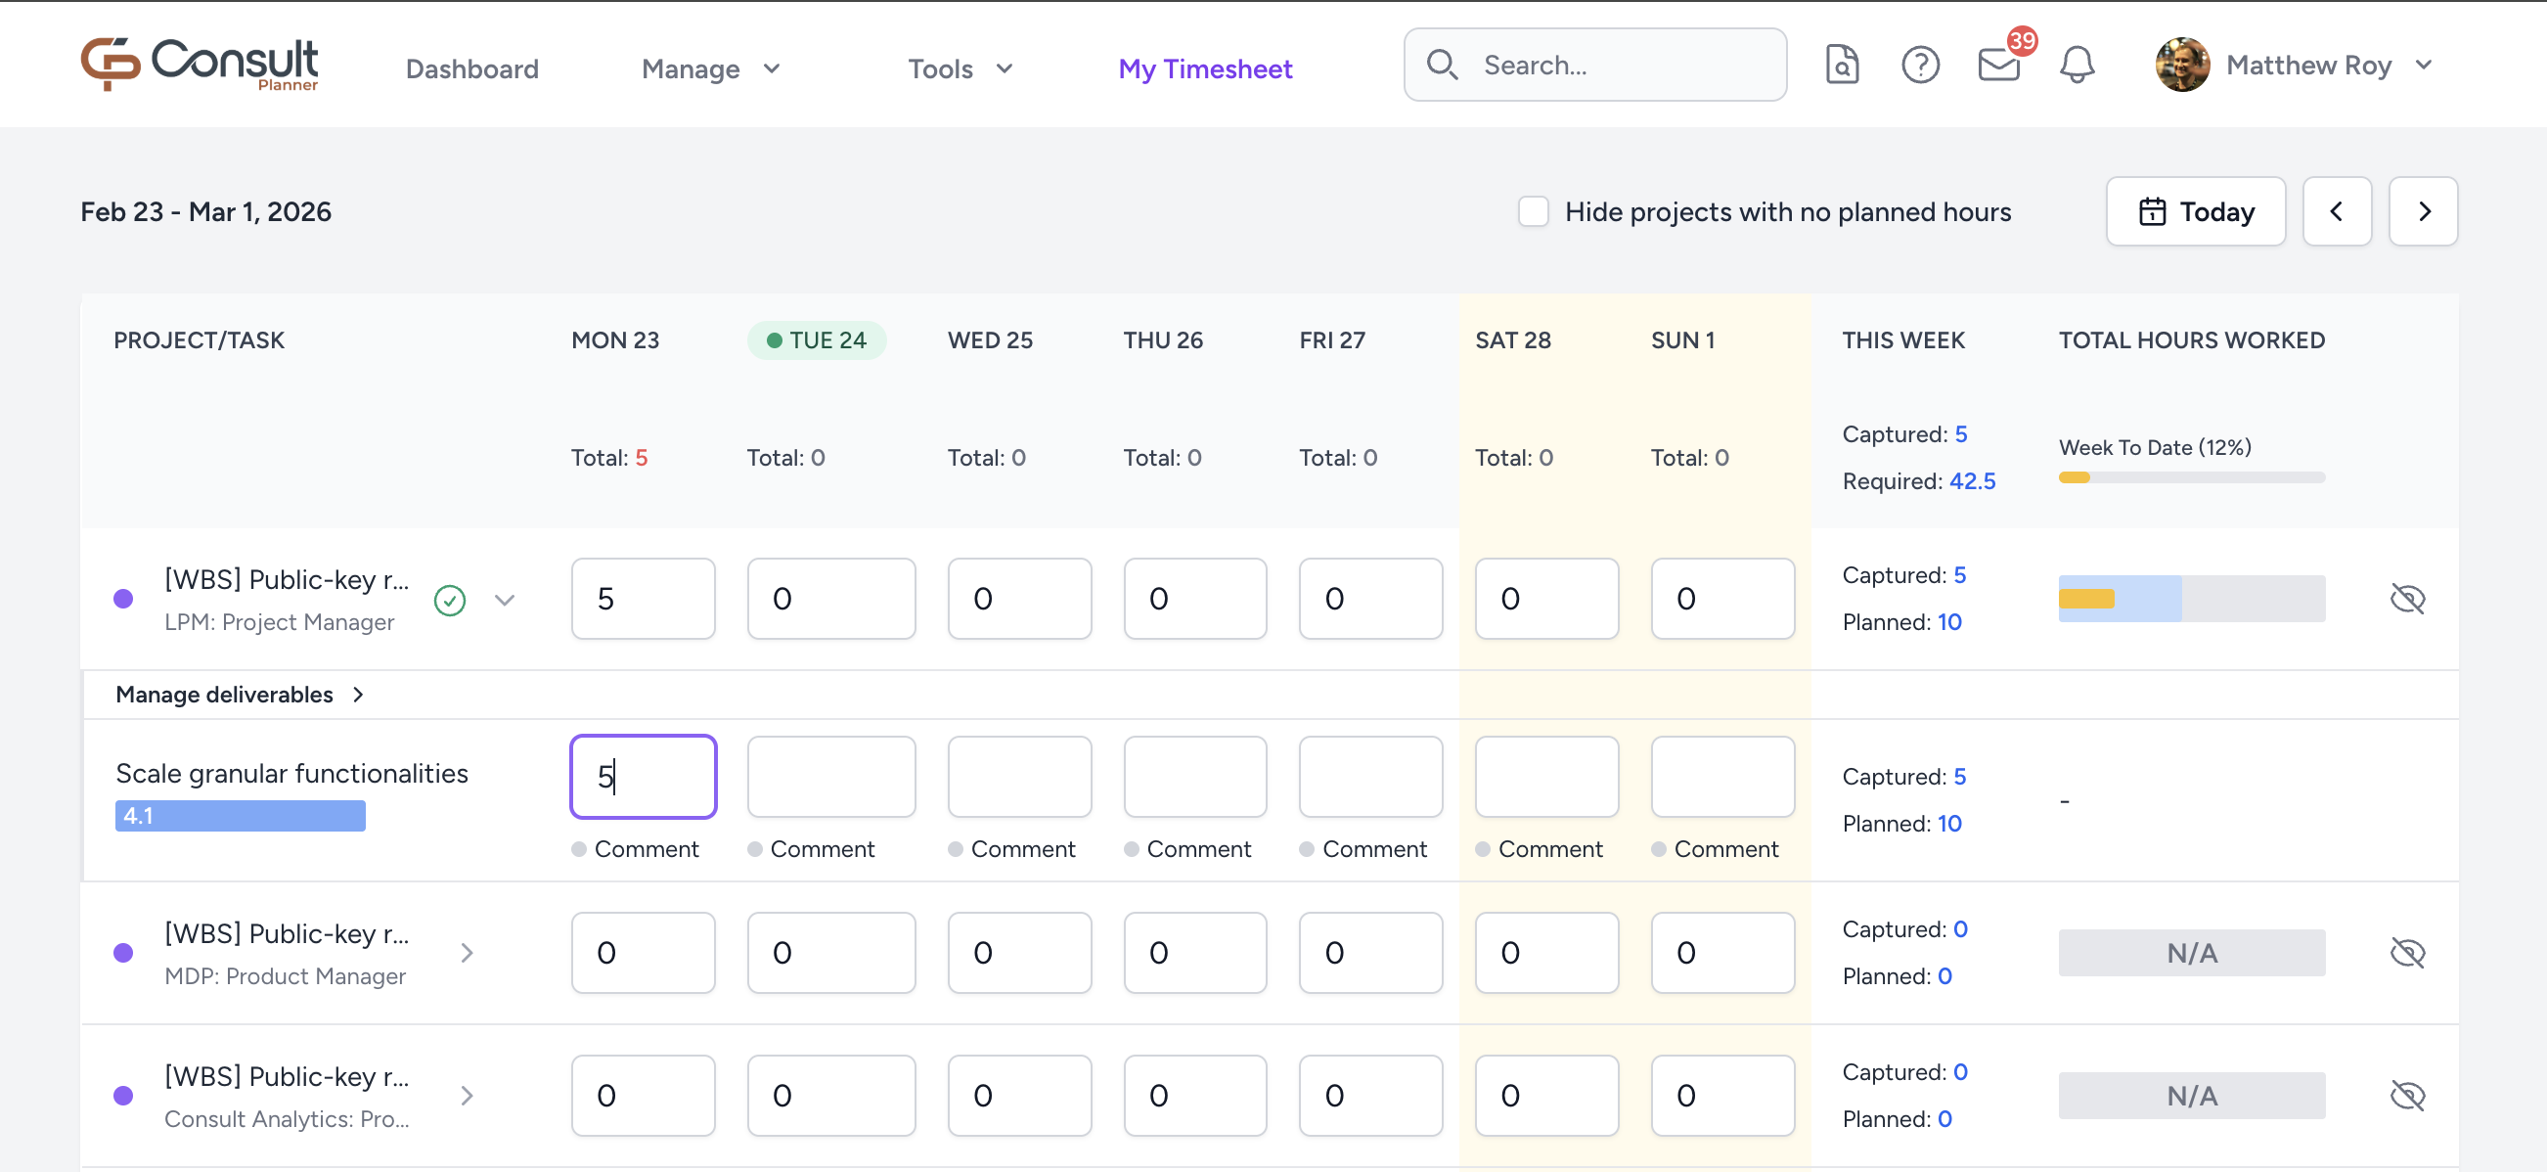Screen dimensions: 2547x1172
Task: Hide the Consult Analytics project row
Action: 2407,1096
